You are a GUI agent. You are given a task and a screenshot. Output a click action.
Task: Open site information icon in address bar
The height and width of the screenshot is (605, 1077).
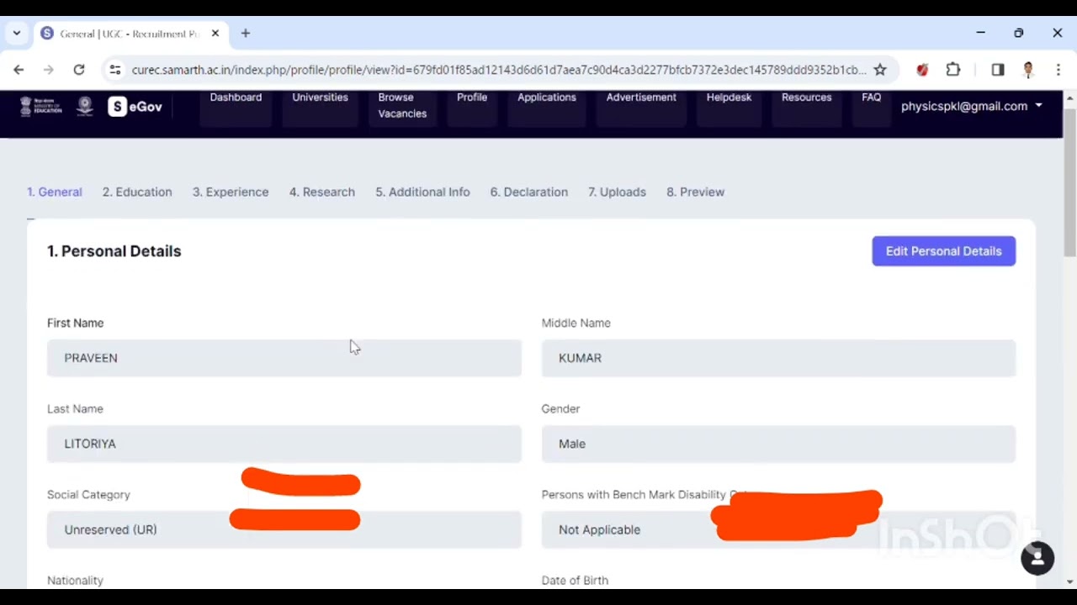115,70
